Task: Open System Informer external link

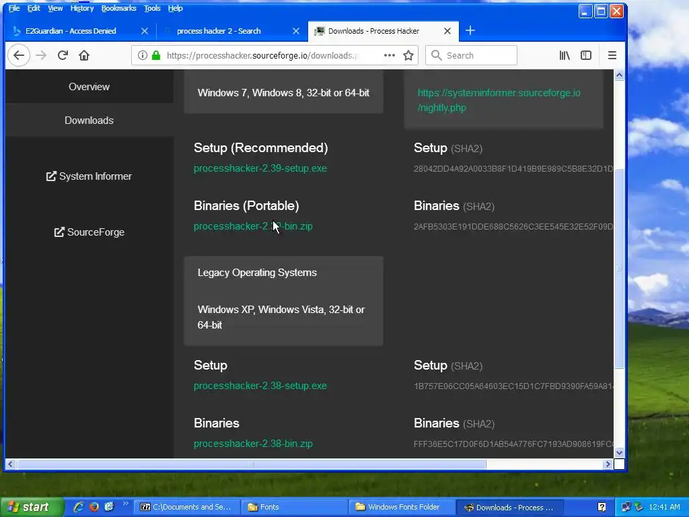Action: point(89,176)
